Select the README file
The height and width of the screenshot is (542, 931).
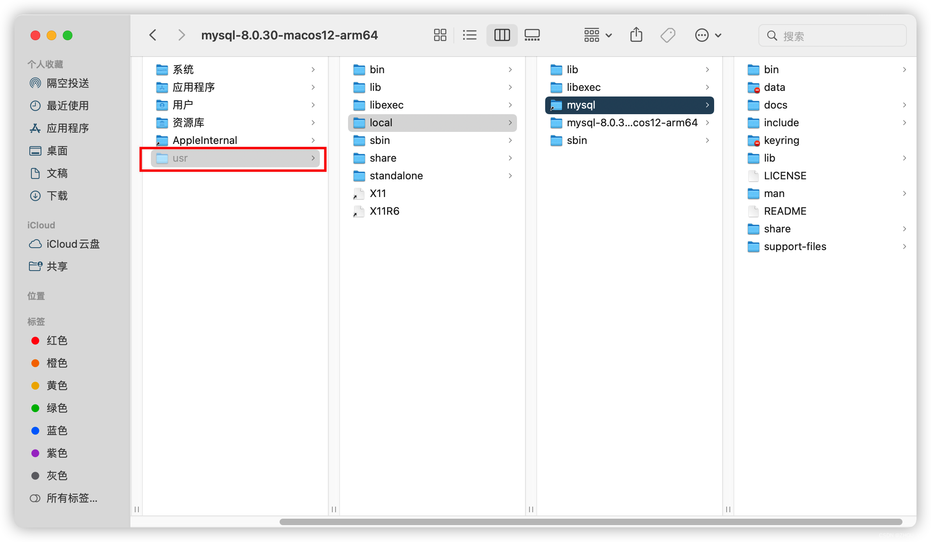pos(785,211)
